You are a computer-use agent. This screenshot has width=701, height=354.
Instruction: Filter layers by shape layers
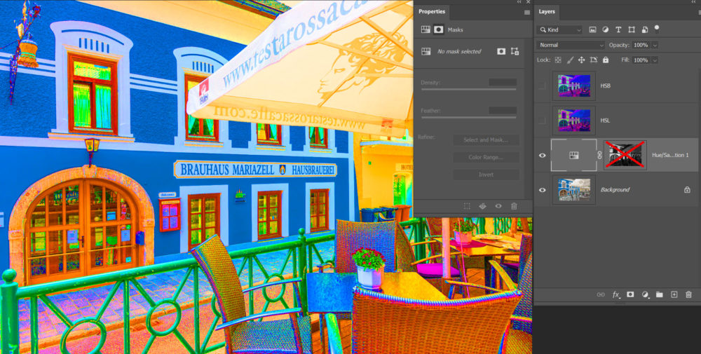pos(632,30)
